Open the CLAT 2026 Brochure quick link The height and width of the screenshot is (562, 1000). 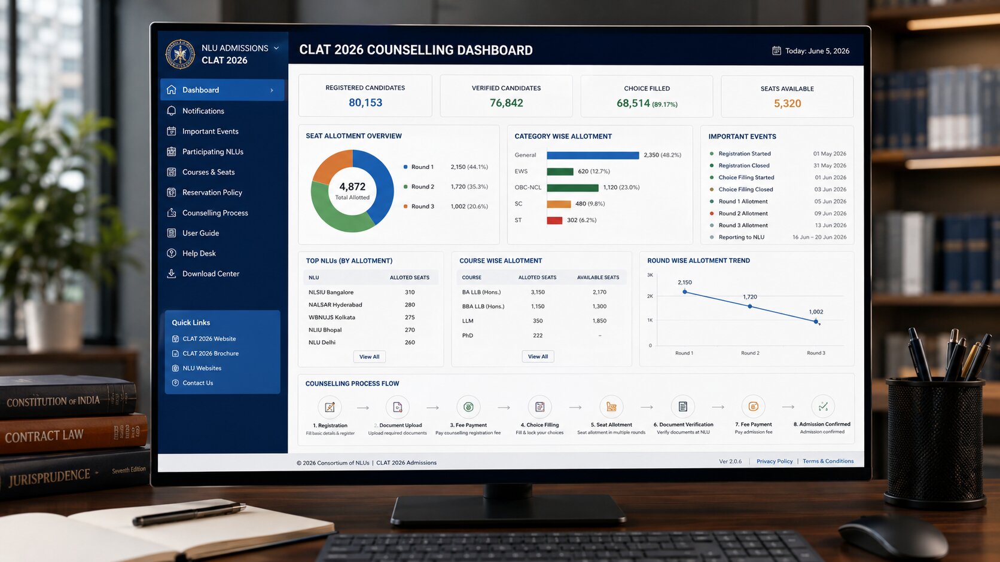point(211,354)
